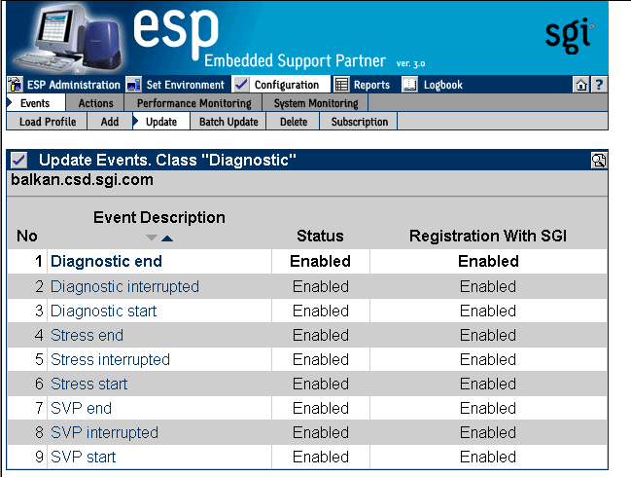The image size is (631, 477).
Task: Click row number 5 cell
Action: pyautogui.click(x=39, y=359)
